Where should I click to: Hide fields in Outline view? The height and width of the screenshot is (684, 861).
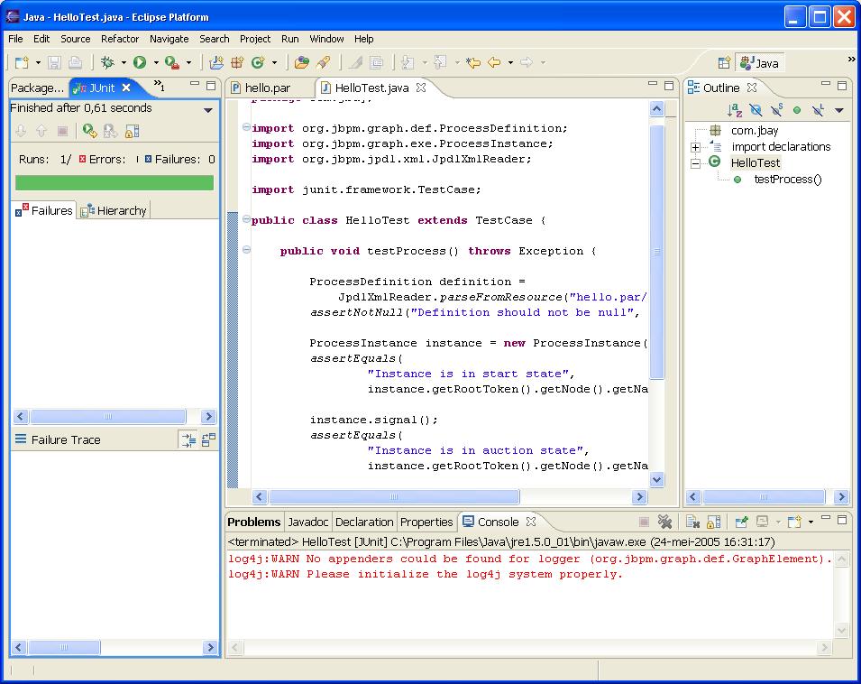(756, 110)
